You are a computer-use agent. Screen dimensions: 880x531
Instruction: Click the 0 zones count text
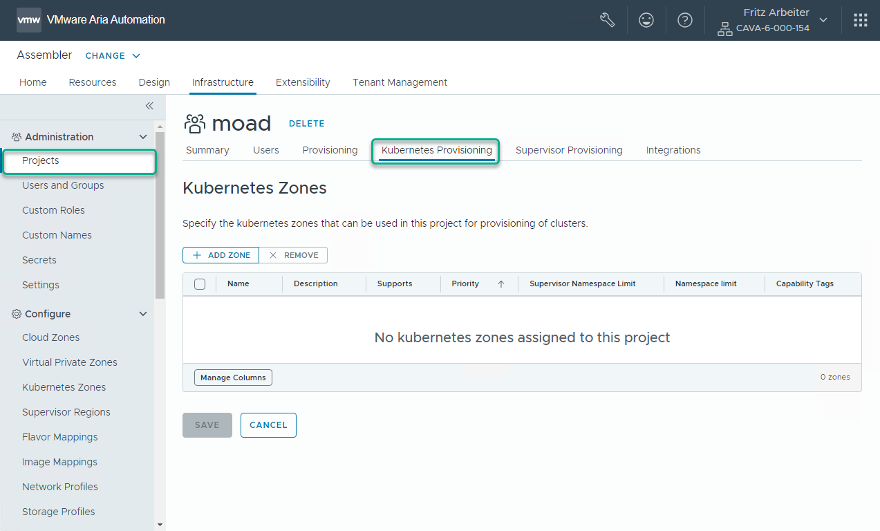coord(835,378)
